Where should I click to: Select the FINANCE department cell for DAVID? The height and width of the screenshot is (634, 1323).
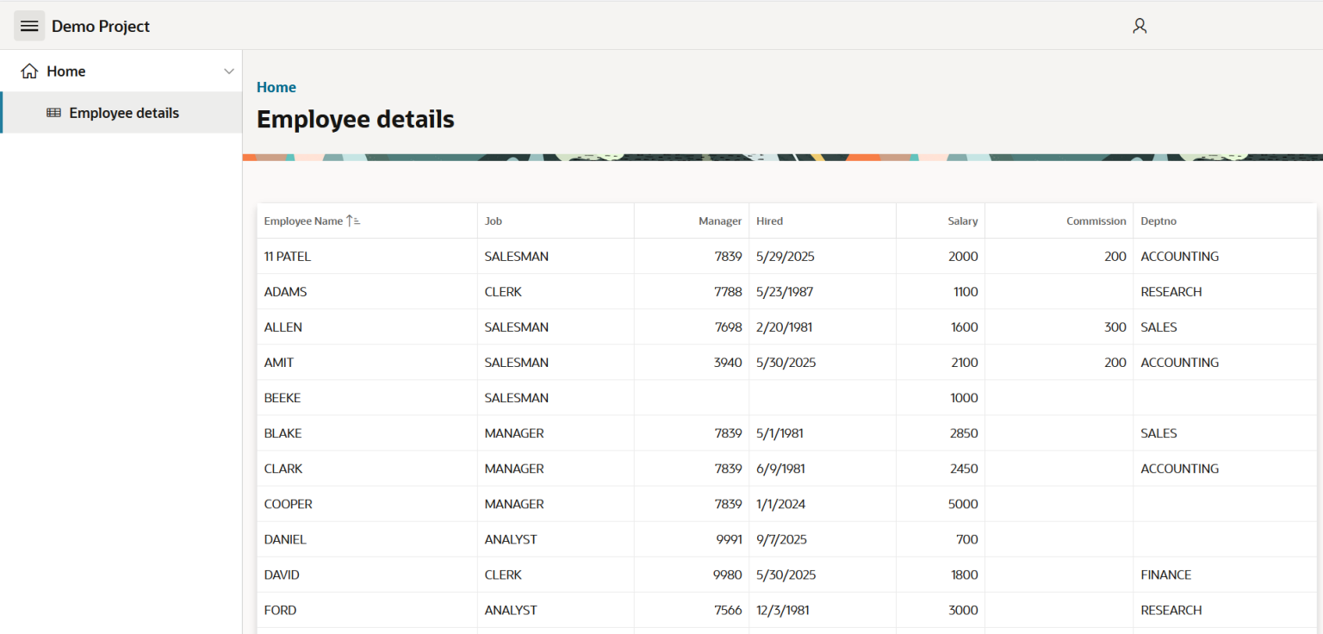1165,574
